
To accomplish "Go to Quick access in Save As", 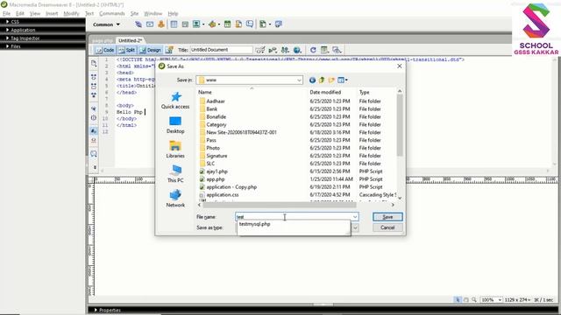I will 175,101.
